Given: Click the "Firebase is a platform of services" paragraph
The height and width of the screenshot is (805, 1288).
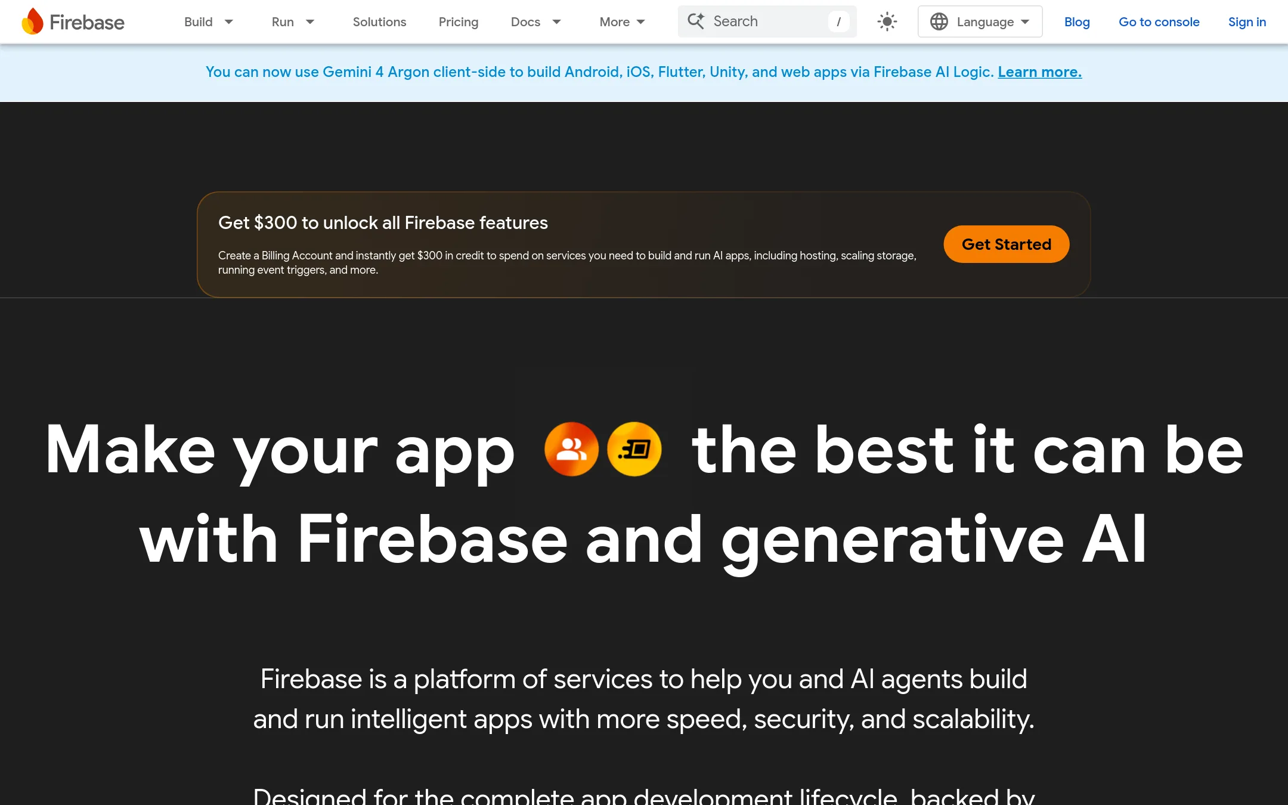Looking at the screenshot, I should (x=644, y=699).
